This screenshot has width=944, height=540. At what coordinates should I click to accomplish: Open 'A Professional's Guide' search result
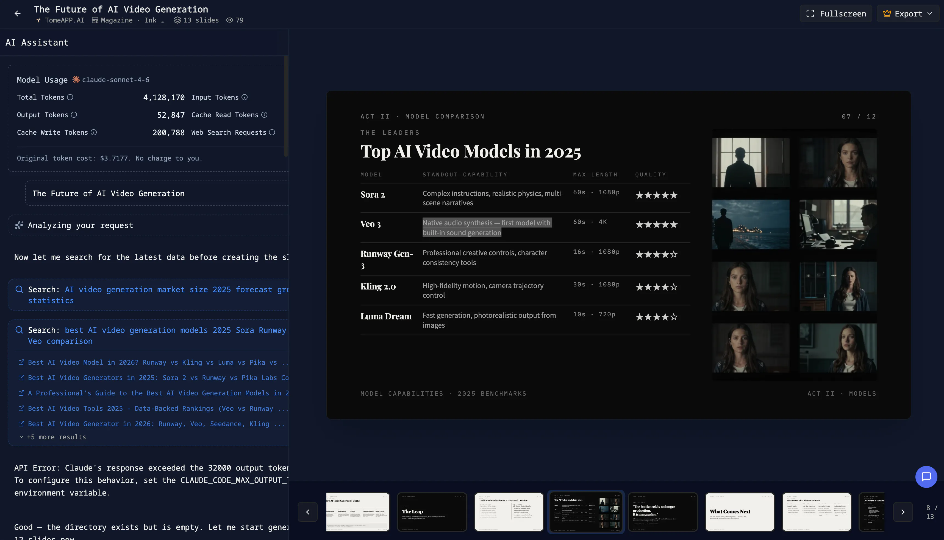158,393
